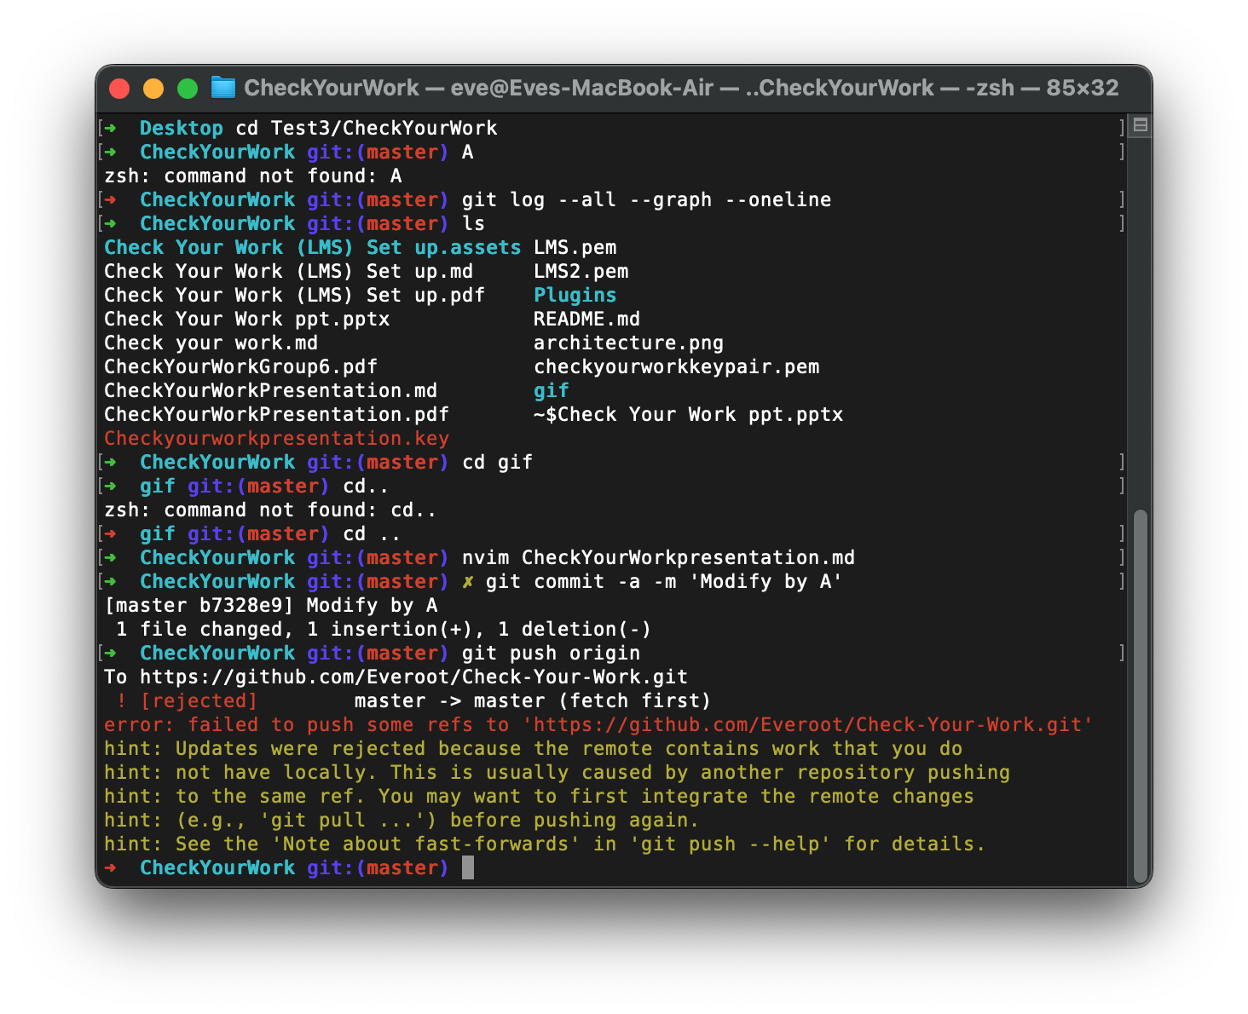Click the GitHub URL in the 'To https://...' line
Image resolution: width=1248 pixels, height=1014 pixels.
click(x=413, y=677)
